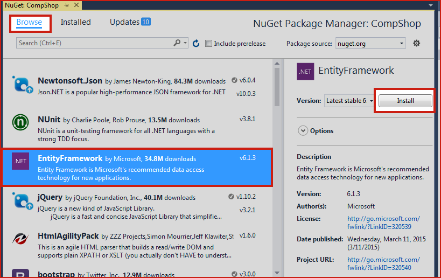
Task: Click EntityFramework .NET icon in list
Action: [20, 161]
